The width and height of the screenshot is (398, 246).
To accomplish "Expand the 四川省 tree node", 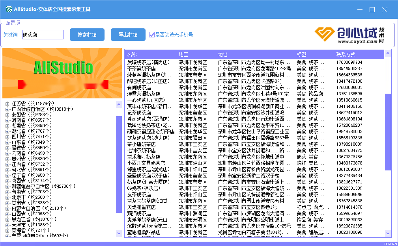I will [7, 137].
